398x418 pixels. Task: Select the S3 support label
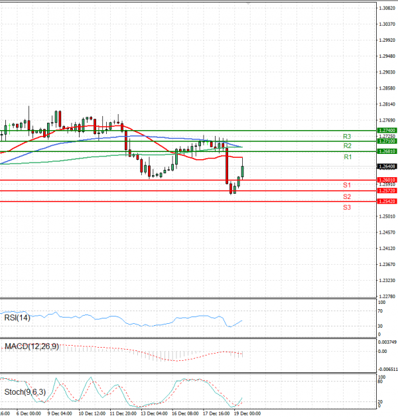pos(347,208)
